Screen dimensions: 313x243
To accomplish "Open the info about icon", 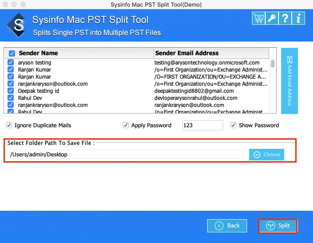I will click(299, 18).
